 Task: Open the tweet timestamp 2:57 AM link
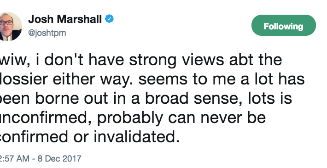pos(15,159)
